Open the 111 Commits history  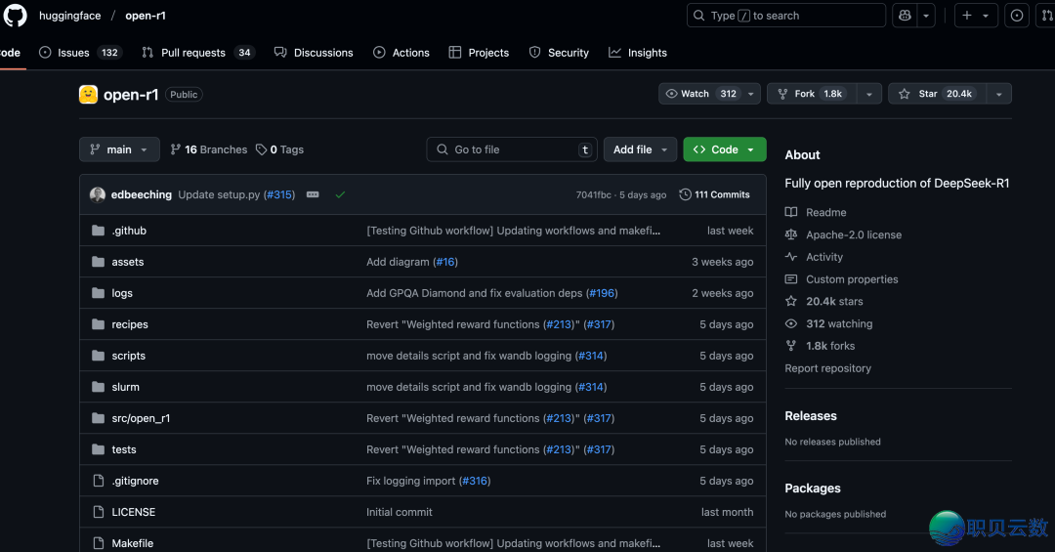pos(714,194)
